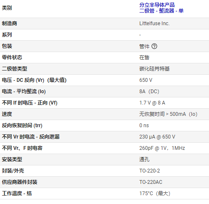Select the 通孔 mounting type value

coord(144,160)
